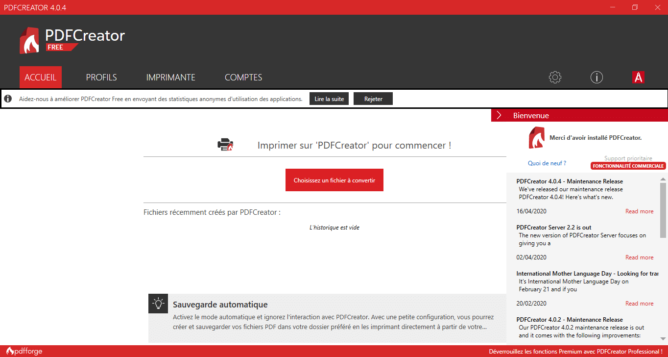Click the PDFCreator flame logo in header
This screenshot has width=668, height=357.
click(x=29, y=40)
